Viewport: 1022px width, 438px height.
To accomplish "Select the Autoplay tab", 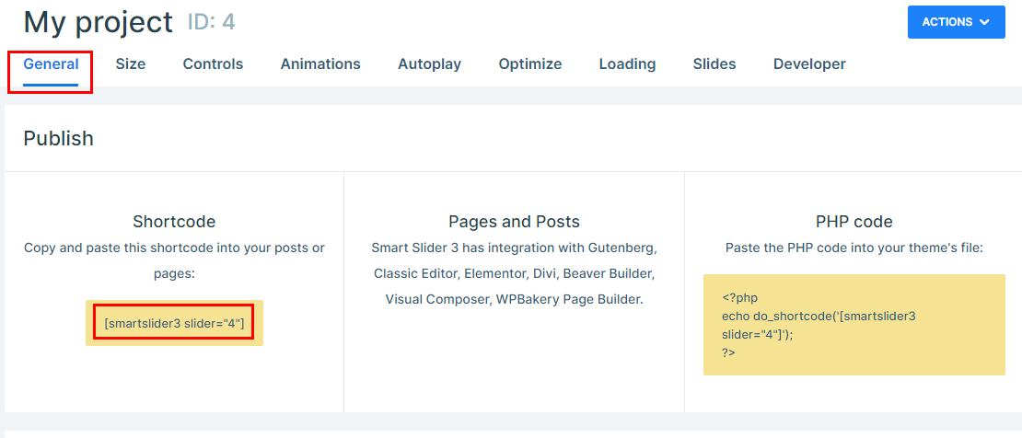I will [x=430, y=63].
